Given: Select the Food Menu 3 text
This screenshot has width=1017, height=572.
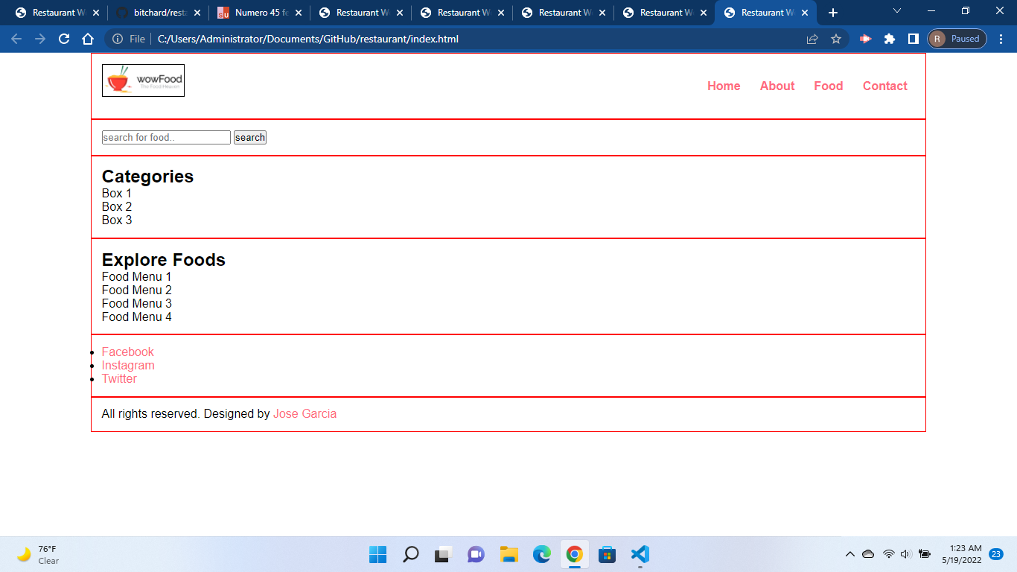Looking at the screenshot, I should pos(137,303).
